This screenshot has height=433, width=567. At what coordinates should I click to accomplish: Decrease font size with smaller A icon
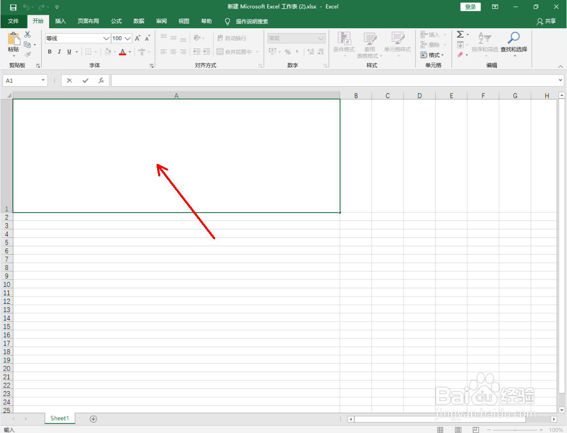pyautogui.click(x=147, y=38)
